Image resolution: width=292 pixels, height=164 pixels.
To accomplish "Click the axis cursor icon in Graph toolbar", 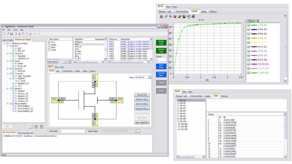I will [170, 17].
